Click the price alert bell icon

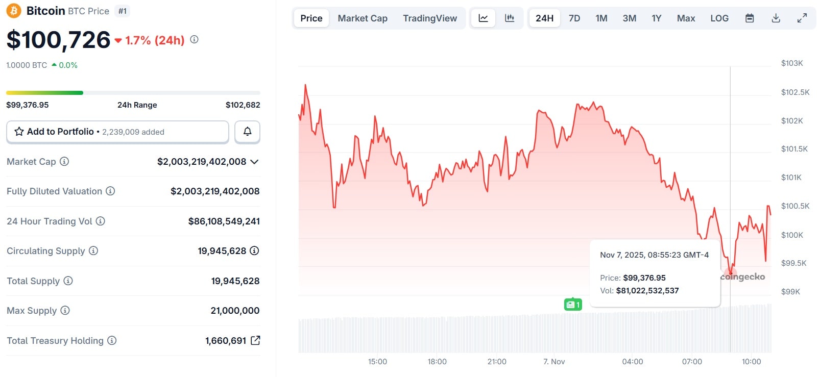click(247, 132)
